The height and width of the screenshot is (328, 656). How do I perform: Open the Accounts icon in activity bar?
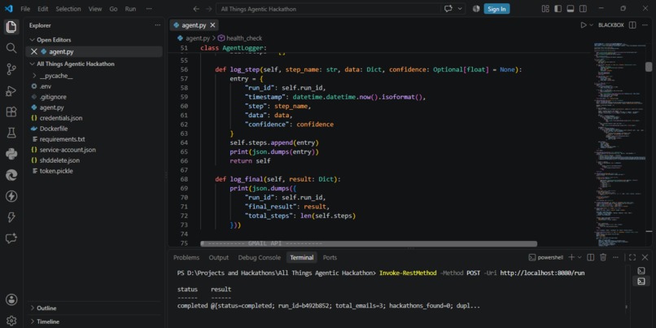coord(11,300)
